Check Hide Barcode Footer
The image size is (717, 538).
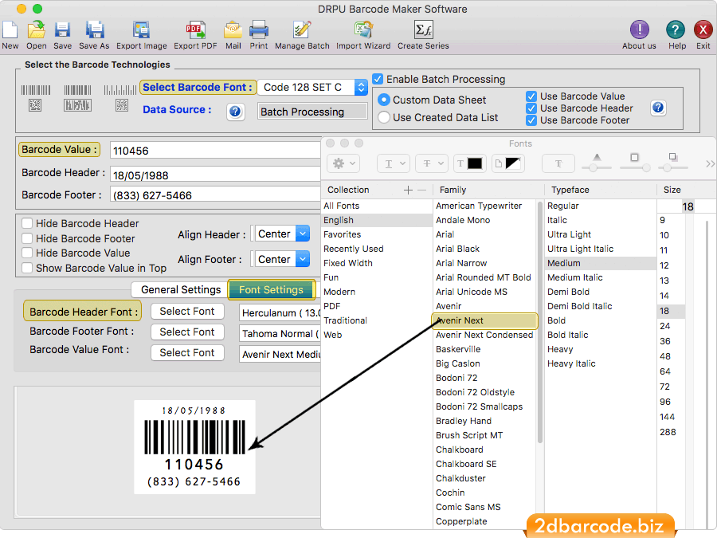click(x=27, y=238)
